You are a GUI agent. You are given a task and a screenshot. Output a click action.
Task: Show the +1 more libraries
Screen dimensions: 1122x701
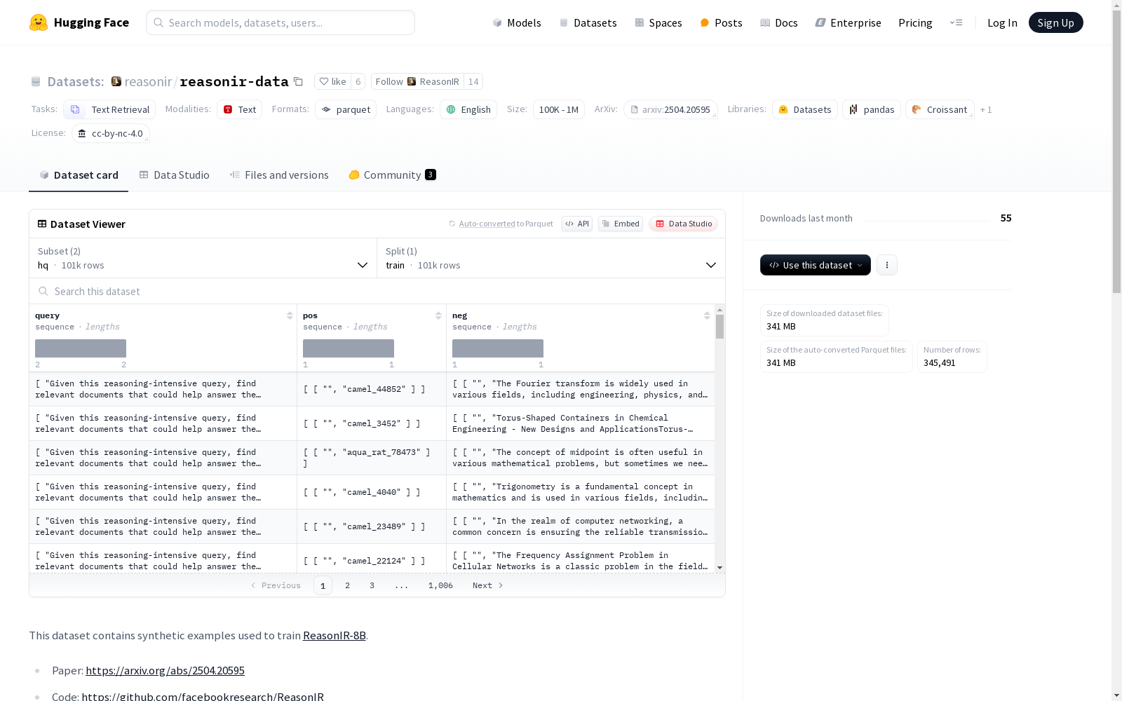986,109
